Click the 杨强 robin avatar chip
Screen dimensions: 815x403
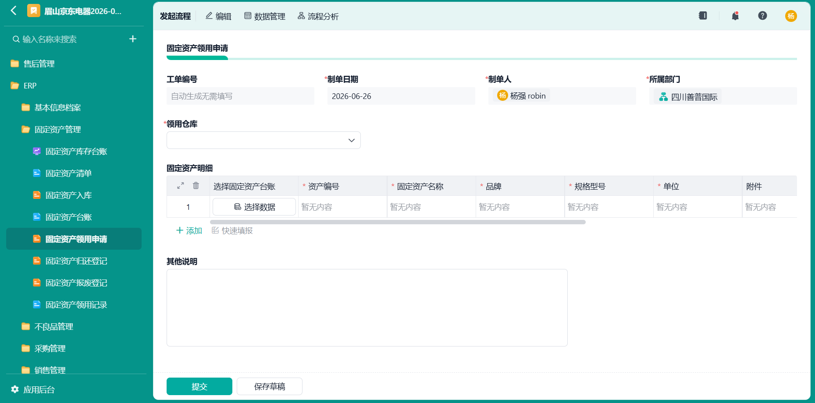click(x=521, y=95)
